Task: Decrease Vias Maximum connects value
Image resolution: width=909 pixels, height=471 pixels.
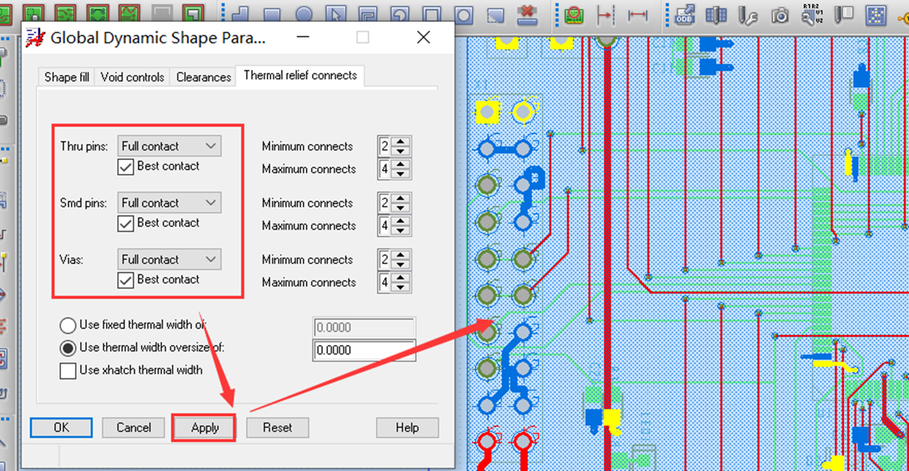Action: pos(401,287)
